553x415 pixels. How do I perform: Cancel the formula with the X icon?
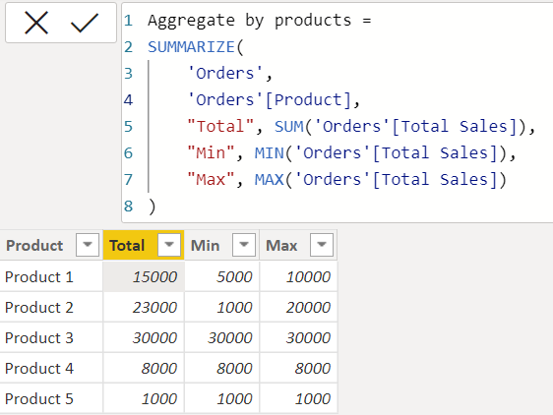(36, 23)
